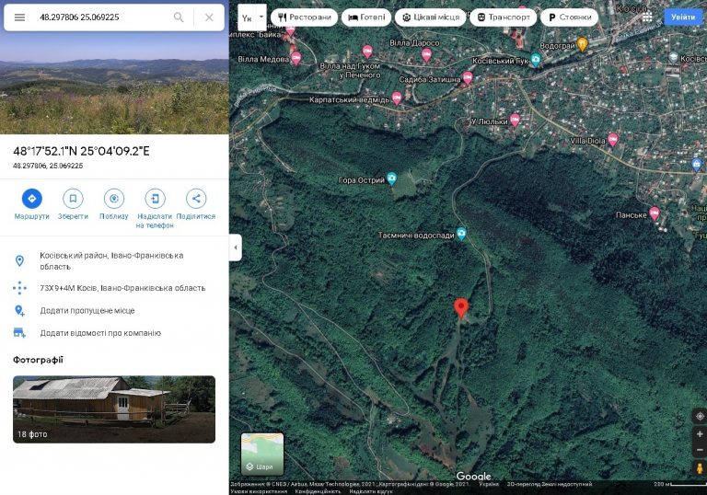Filter by Транспорт chip
Screen dimensions: 707x495
(504, 17)
